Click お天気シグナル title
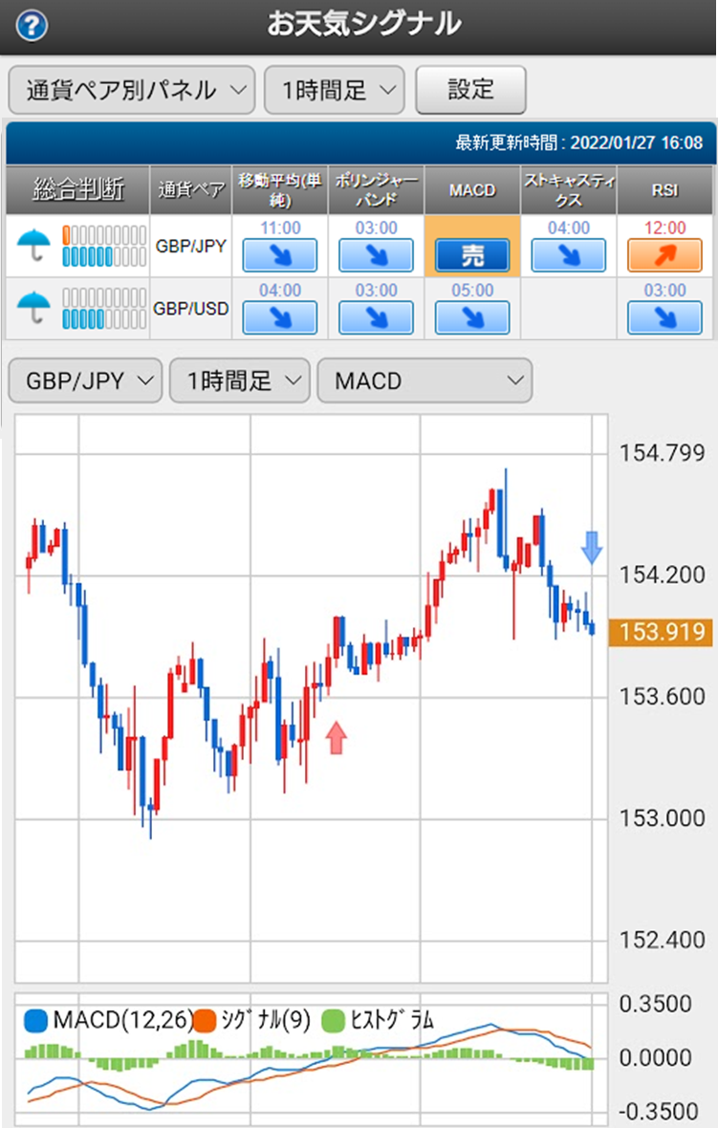Image resolution: width=718 pixels, height=1128 pixels. [363, 25]
